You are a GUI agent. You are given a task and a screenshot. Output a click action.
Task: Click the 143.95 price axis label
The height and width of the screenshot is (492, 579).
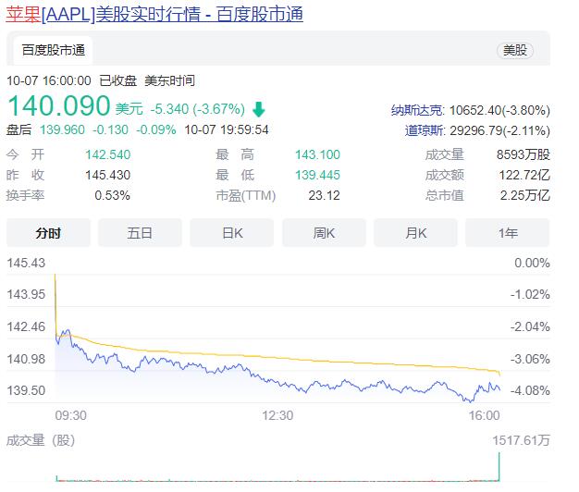26,294
